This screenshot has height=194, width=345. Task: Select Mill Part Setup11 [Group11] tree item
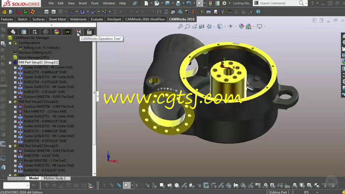[38, 63]
